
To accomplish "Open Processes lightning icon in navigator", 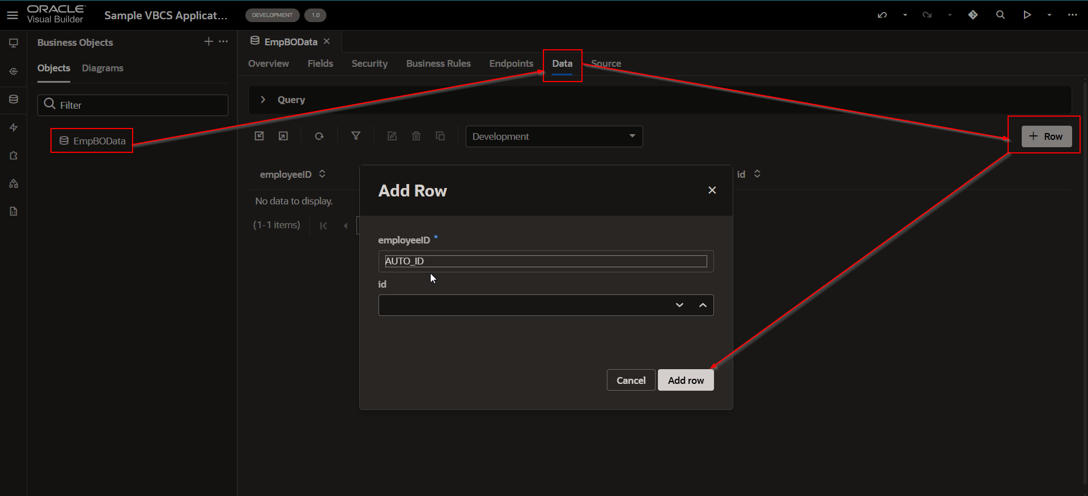I will point(14,127).
